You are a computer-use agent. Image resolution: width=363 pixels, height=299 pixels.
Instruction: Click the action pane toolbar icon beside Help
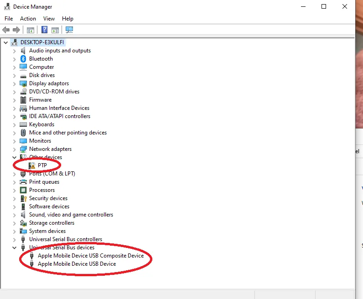[55, 30]
